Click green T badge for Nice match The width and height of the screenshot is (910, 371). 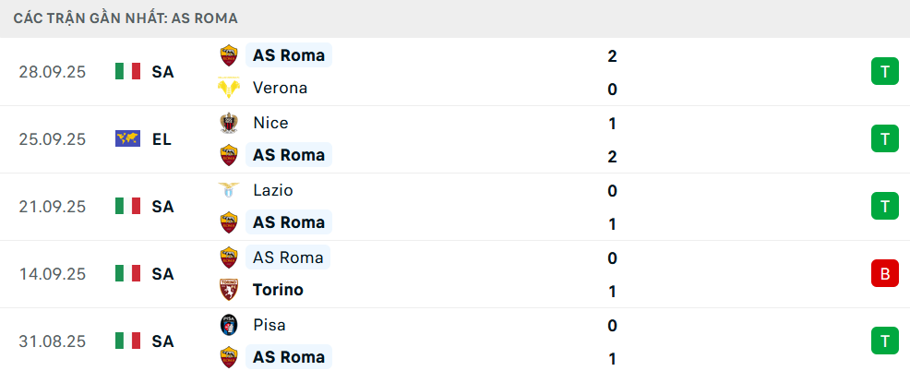(x=884, y=139)
